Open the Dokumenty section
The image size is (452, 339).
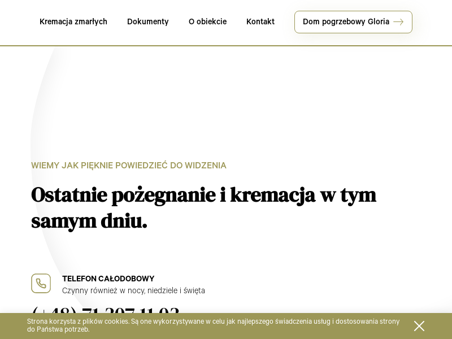(x=148, y=22)
